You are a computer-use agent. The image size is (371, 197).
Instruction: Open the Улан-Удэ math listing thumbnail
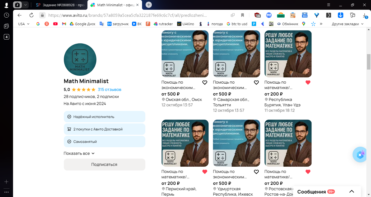pos(288,54)
